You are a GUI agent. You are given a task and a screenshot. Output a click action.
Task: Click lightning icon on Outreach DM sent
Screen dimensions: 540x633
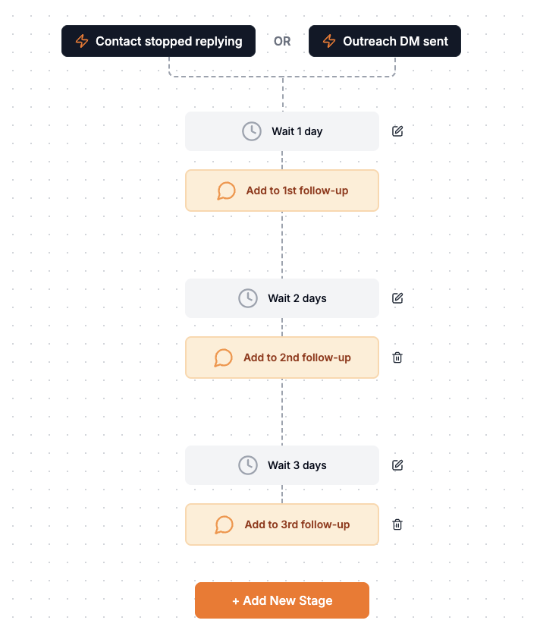(329, 41)
